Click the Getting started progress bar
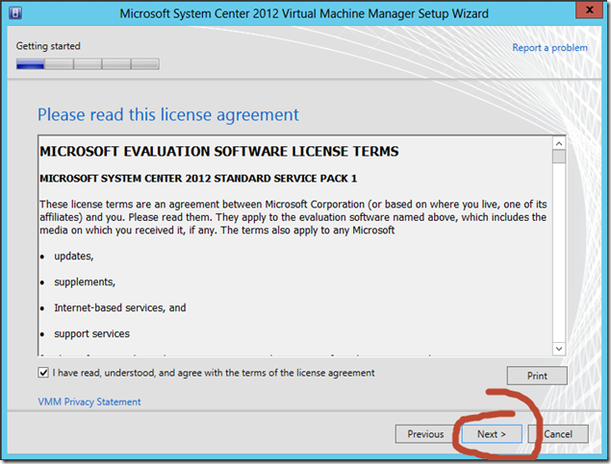The height and width of the screenshot is (464, 611). (88, 63)
